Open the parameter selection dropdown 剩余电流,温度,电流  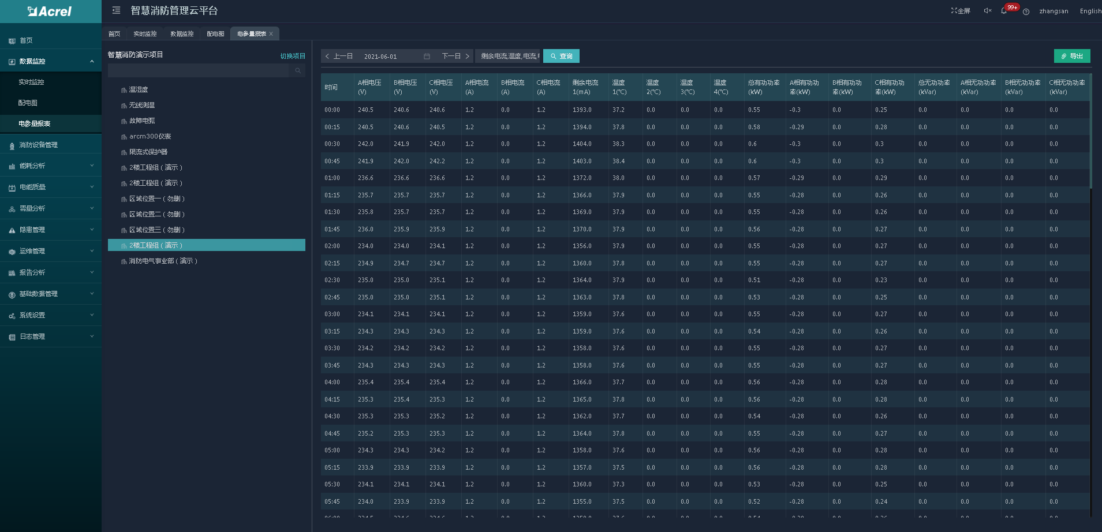[x=507, y=56]
